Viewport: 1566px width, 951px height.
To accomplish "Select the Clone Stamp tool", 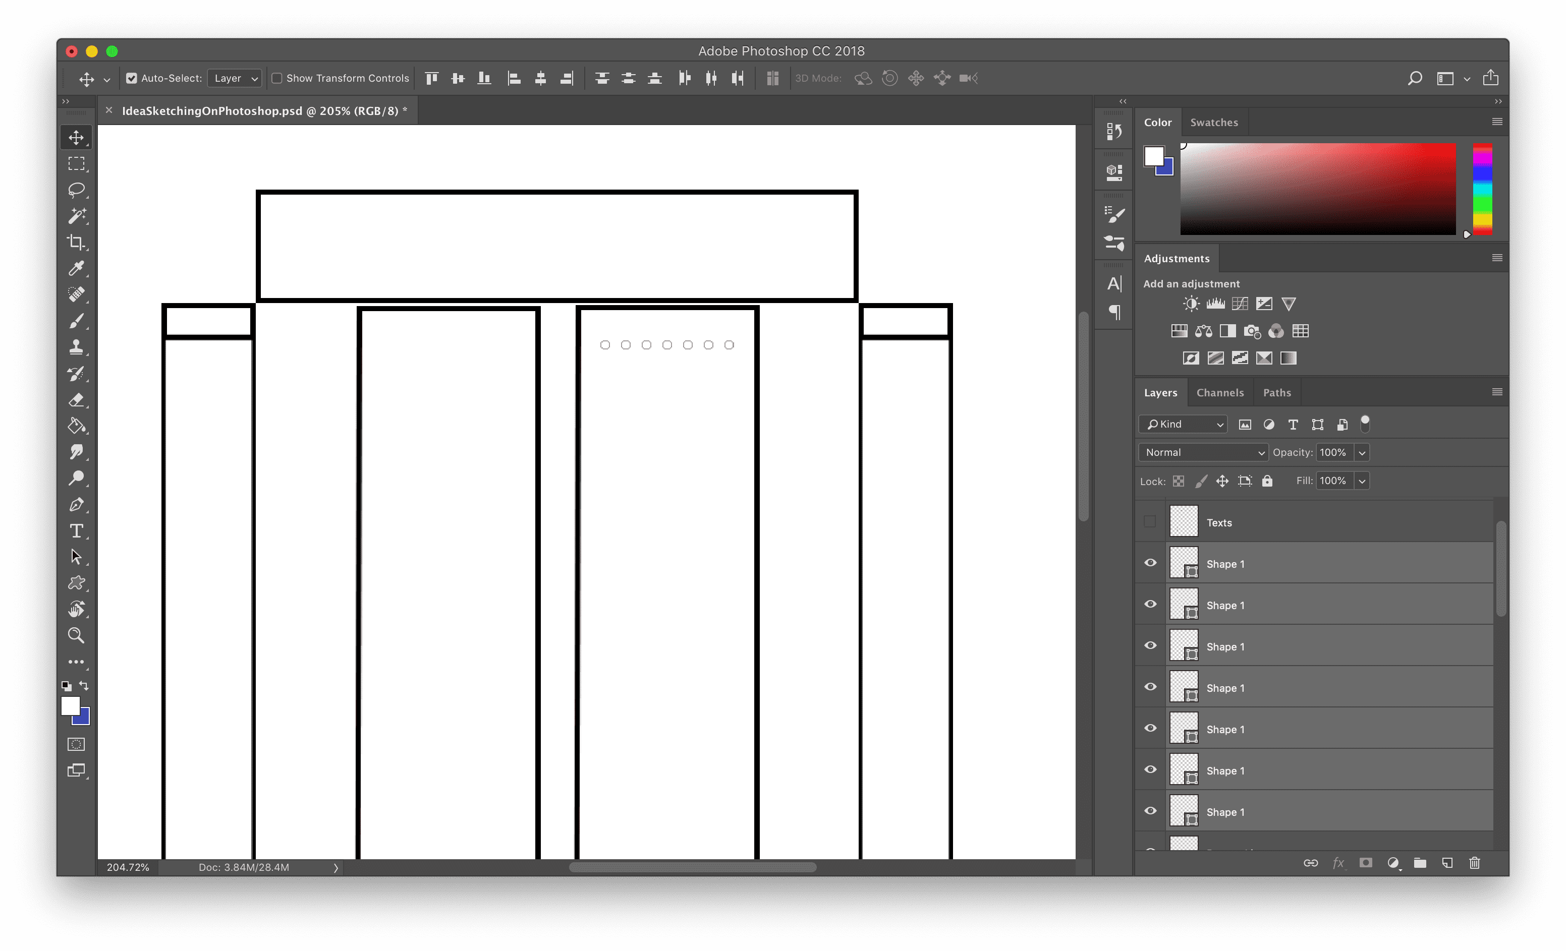I will point(76,347).
